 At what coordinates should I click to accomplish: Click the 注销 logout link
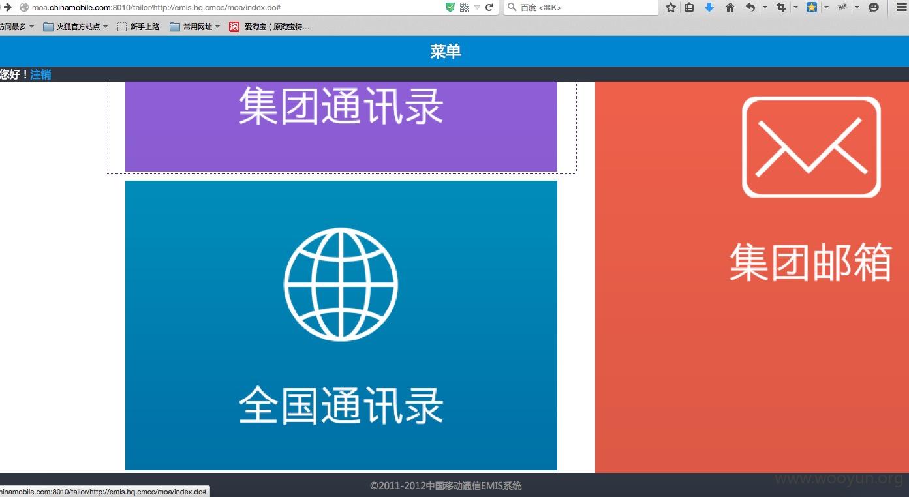click(x=40, y=74)
